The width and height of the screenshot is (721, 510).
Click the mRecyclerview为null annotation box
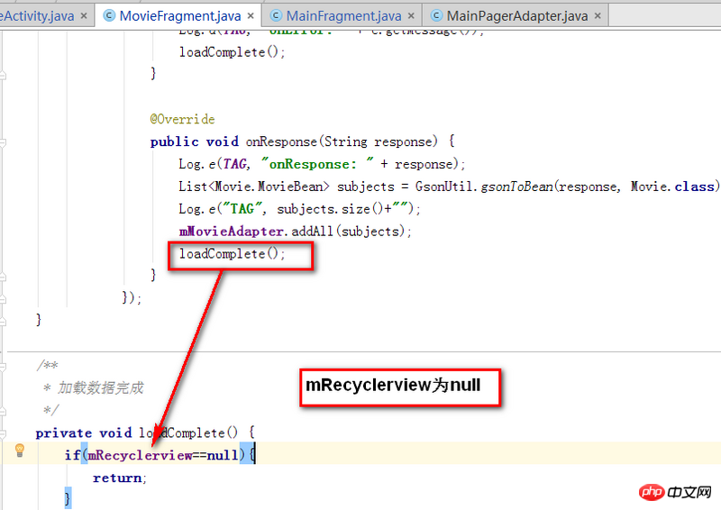(398, 386)
